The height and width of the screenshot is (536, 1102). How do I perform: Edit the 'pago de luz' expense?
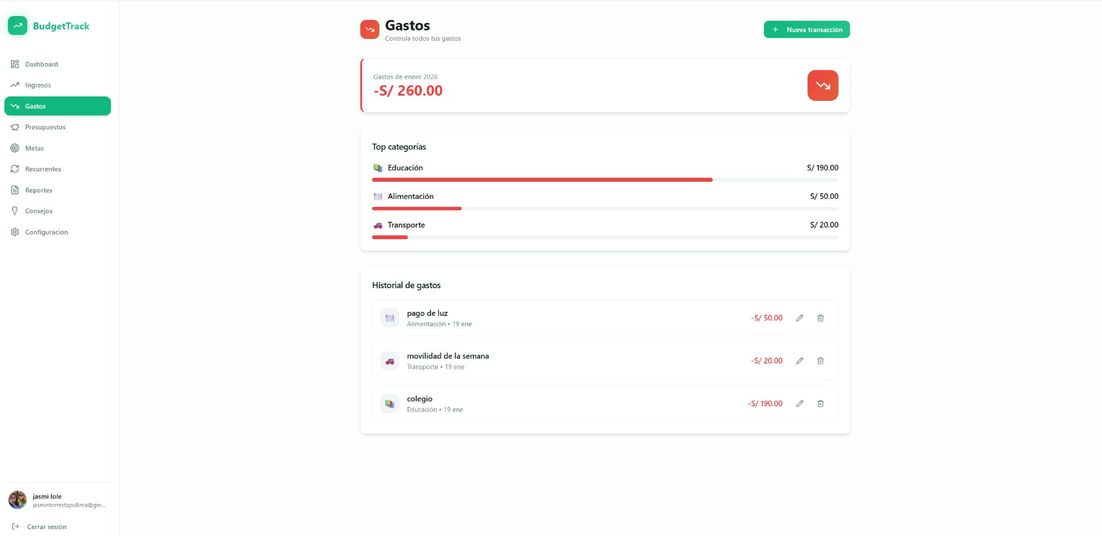pos(800,318)
